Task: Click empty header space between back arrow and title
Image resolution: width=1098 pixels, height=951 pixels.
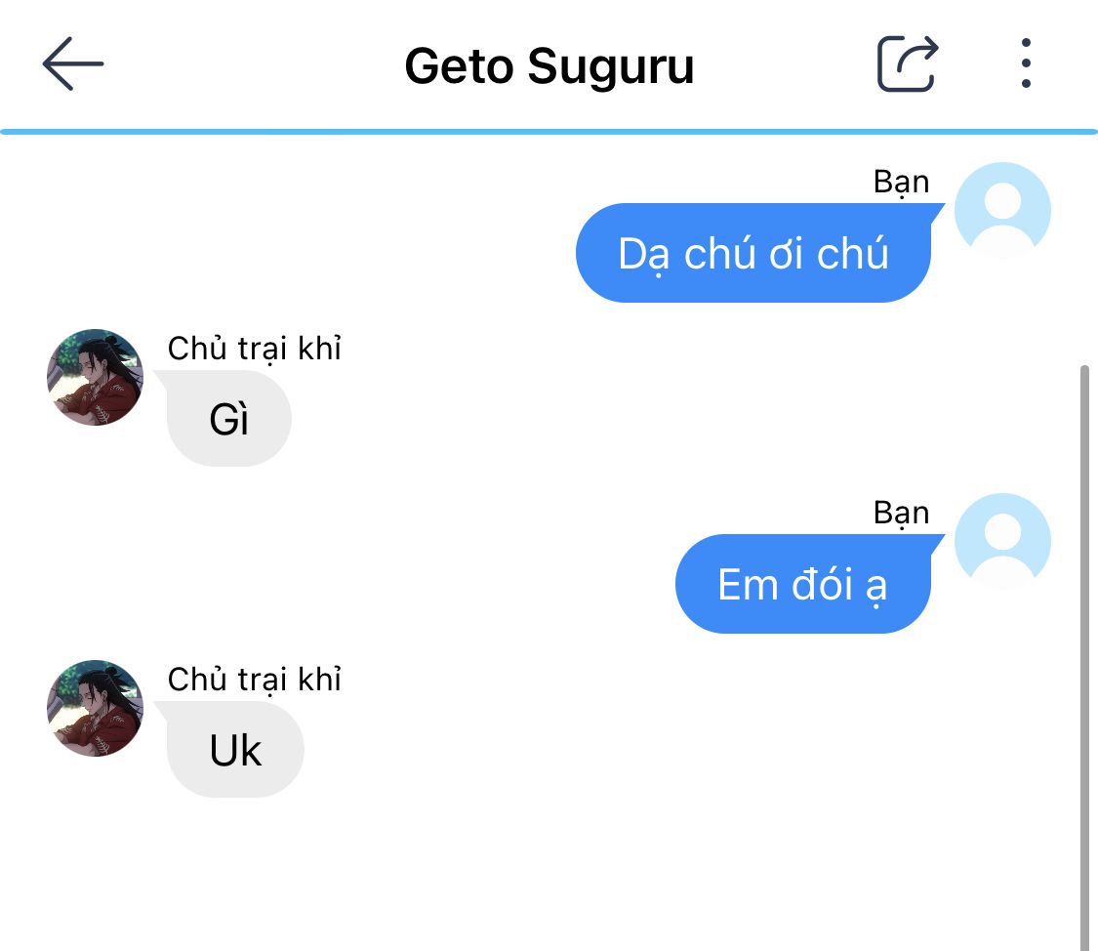Action: [x=252, y=64]
